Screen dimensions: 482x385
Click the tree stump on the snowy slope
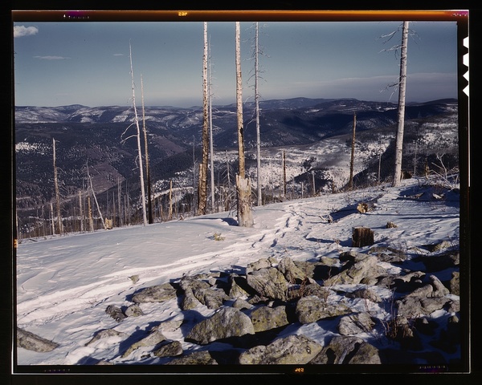(362, 237)
